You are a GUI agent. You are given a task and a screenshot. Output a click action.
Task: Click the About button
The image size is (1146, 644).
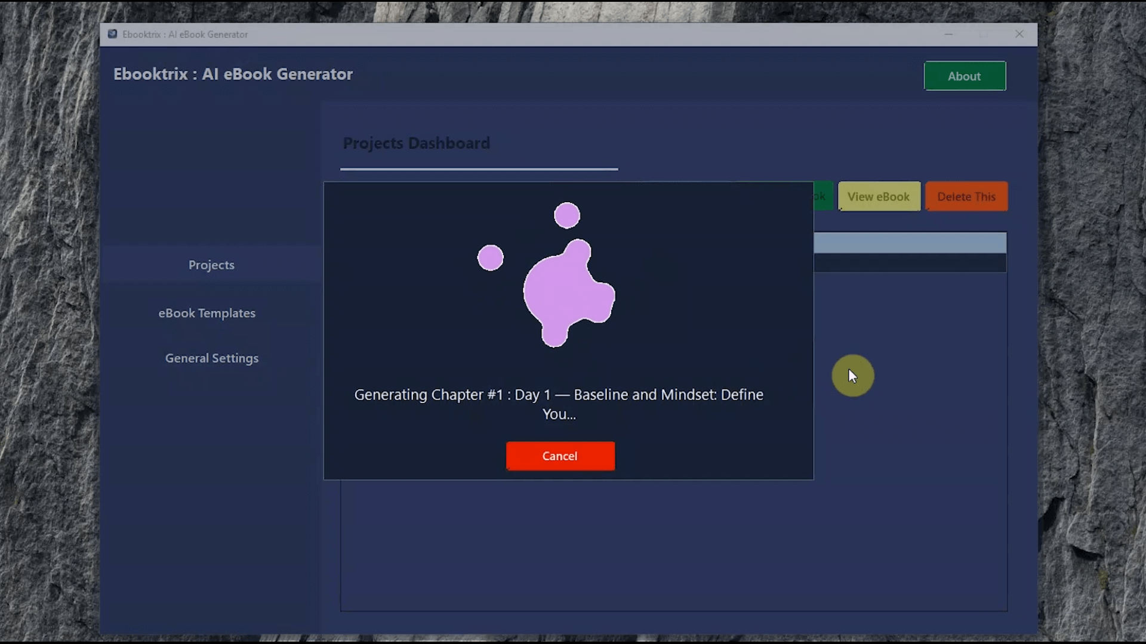[x=965, y=76]
